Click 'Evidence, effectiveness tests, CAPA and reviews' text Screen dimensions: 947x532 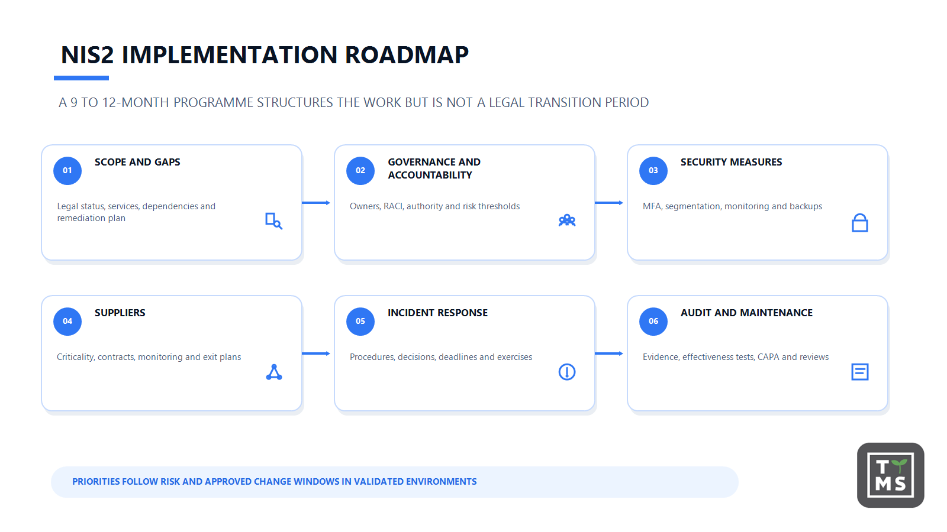click(x=736, y=357)
